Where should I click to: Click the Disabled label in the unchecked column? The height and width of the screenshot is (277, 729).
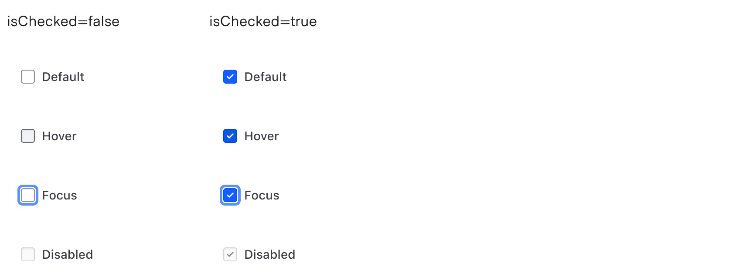coord(67,254)
